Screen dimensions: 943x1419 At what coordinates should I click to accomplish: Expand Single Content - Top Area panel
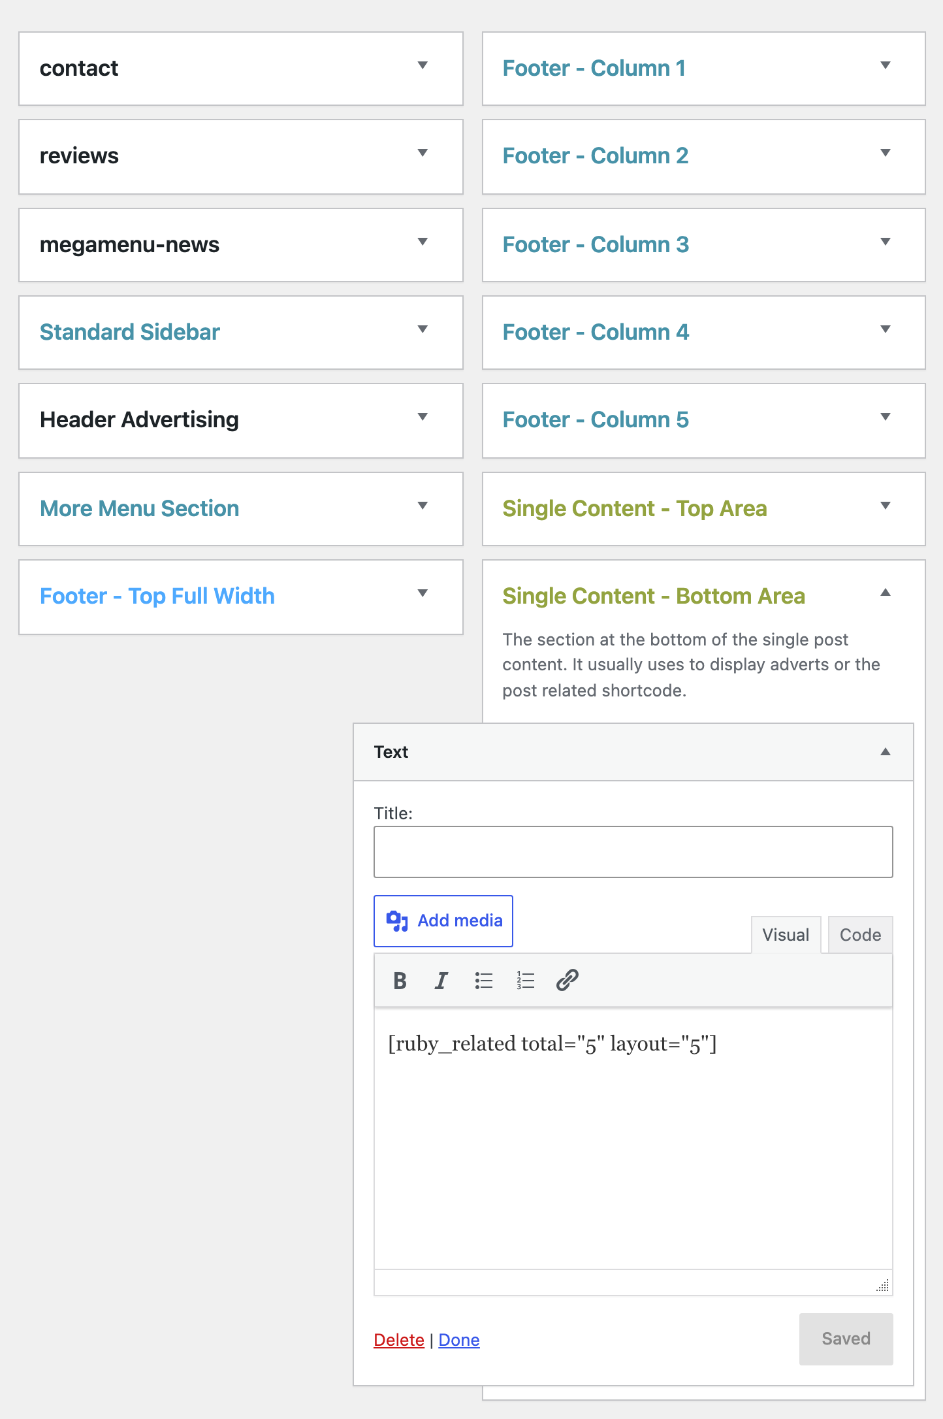[x=886, y=506]
